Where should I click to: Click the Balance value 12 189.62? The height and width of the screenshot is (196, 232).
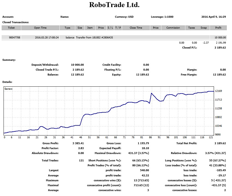click(77, 75)
